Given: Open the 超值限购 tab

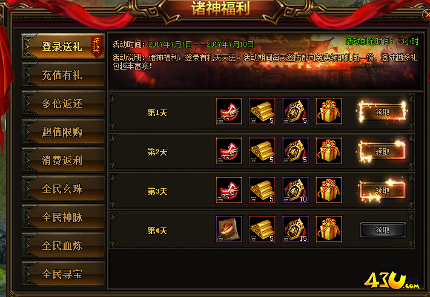Looking at the screenshot, I should (63, 132).
